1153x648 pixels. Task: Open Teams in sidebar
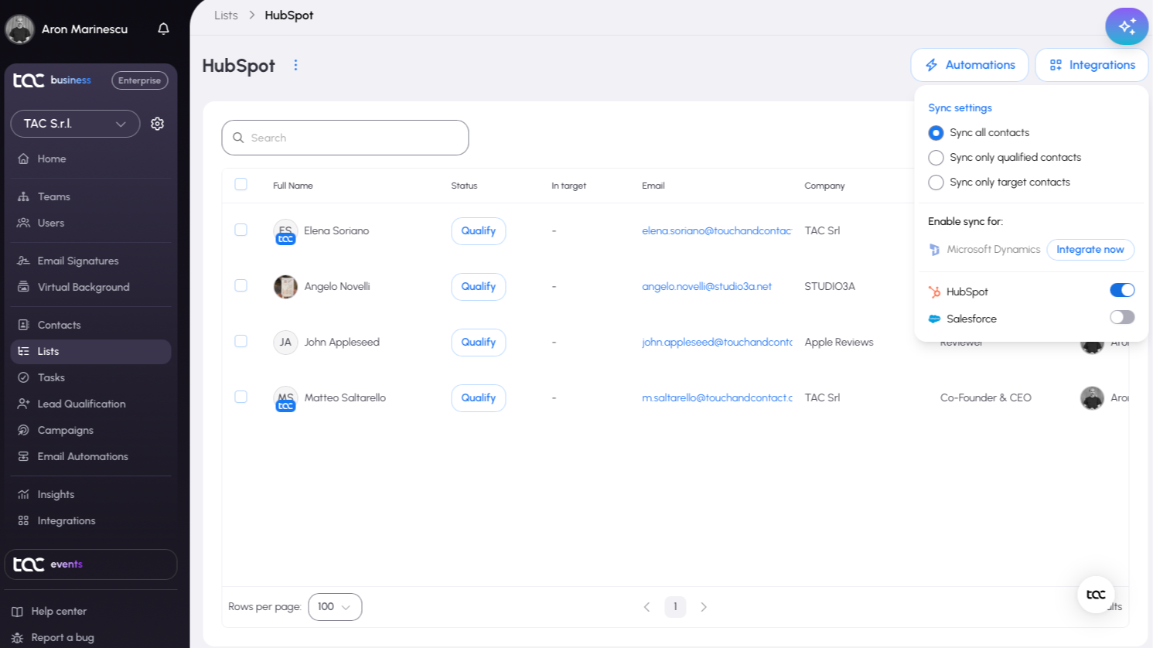(x=90, y=196)
